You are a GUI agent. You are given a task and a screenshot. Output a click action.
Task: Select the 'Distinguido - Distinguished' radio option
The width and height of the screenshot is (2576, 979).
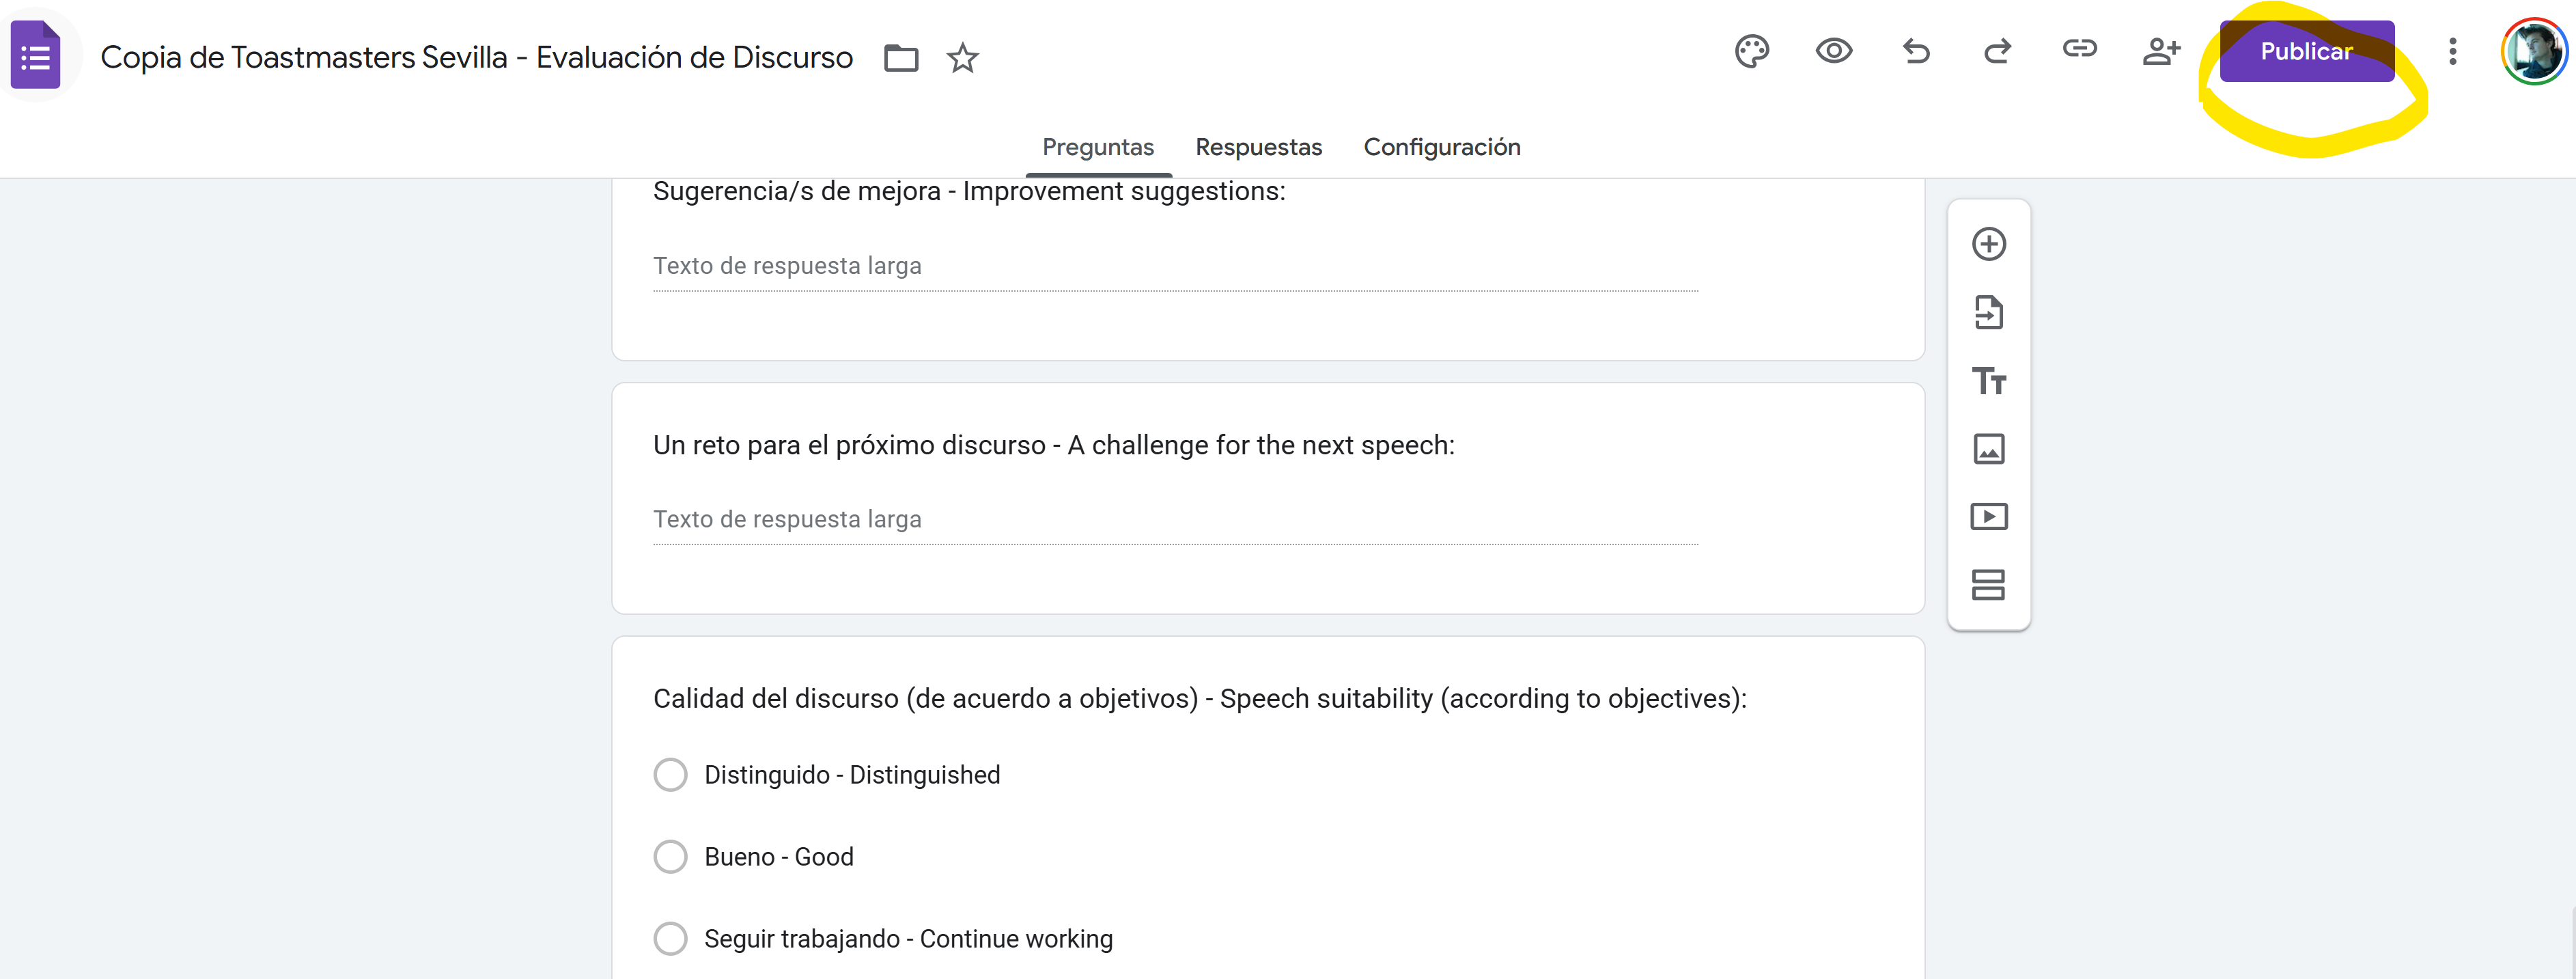(670, 775)
